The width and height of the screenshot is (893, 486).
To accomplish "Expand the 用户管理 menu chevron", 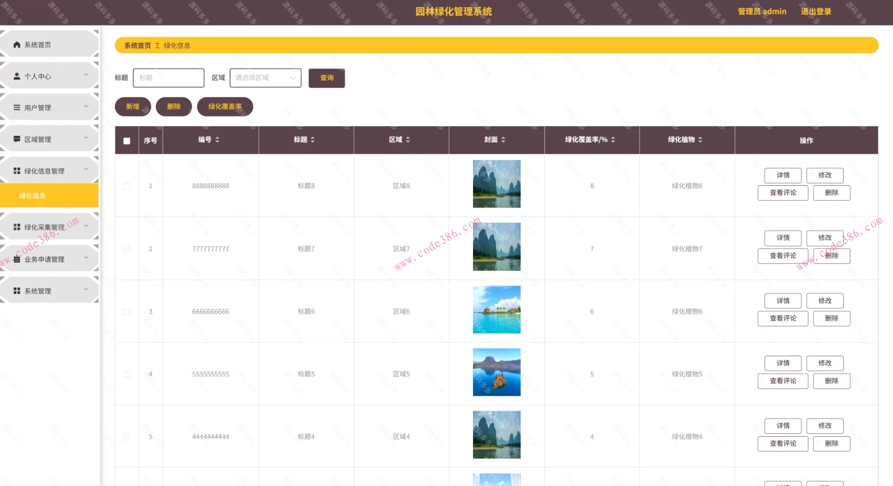I will pyautogui.click(x=86, y=106).
